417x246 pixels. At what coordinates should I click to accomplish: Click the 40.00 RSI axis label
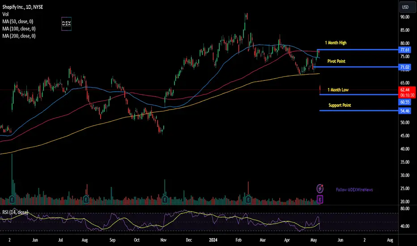[x=405, y=226]
